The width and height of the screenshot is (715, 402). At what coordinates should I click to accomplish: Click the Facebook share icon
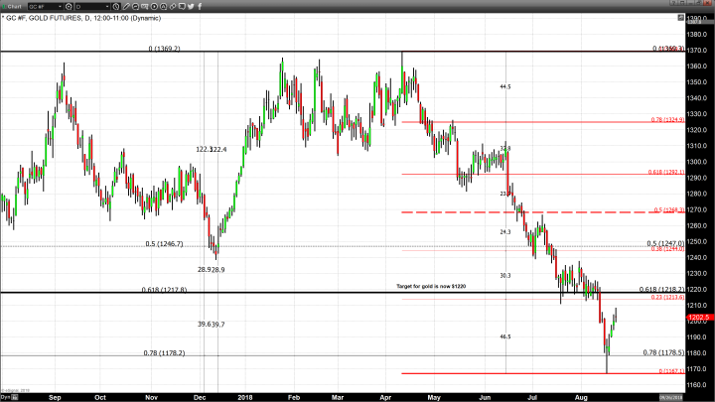200,7
